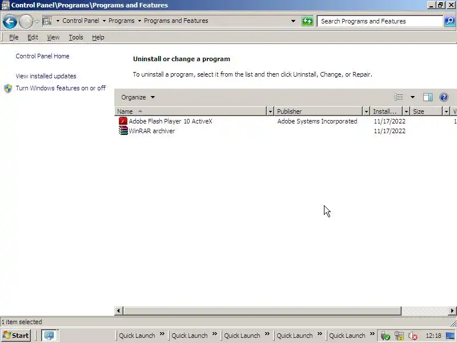This screenshot has height=343, width=457.
Task: Sort by the Size column header
Action: 426,111
